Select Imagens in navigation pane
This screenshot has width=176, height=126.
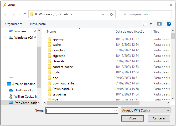[20, 31]
